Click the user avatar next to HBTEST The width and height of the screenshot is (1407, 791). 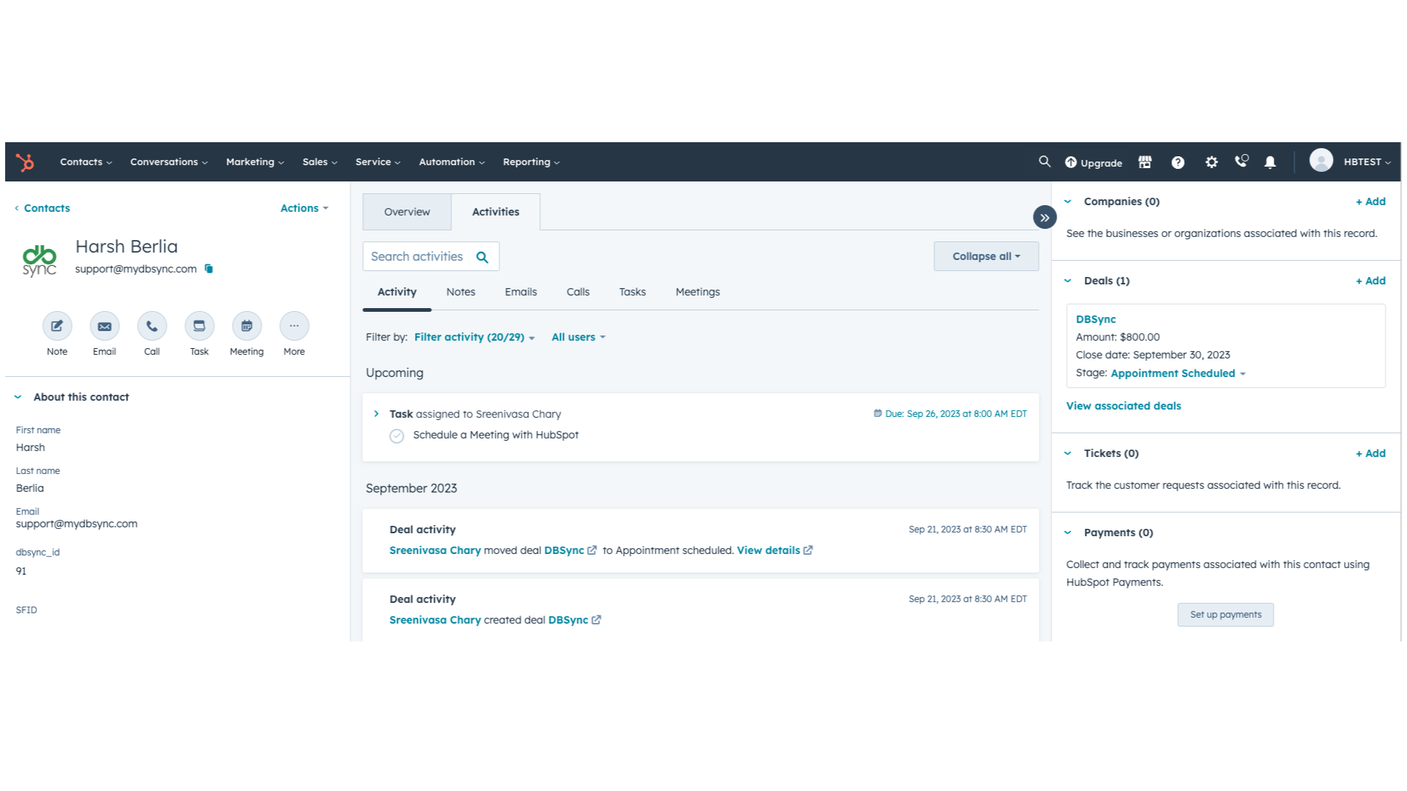tap(1321, 161)
